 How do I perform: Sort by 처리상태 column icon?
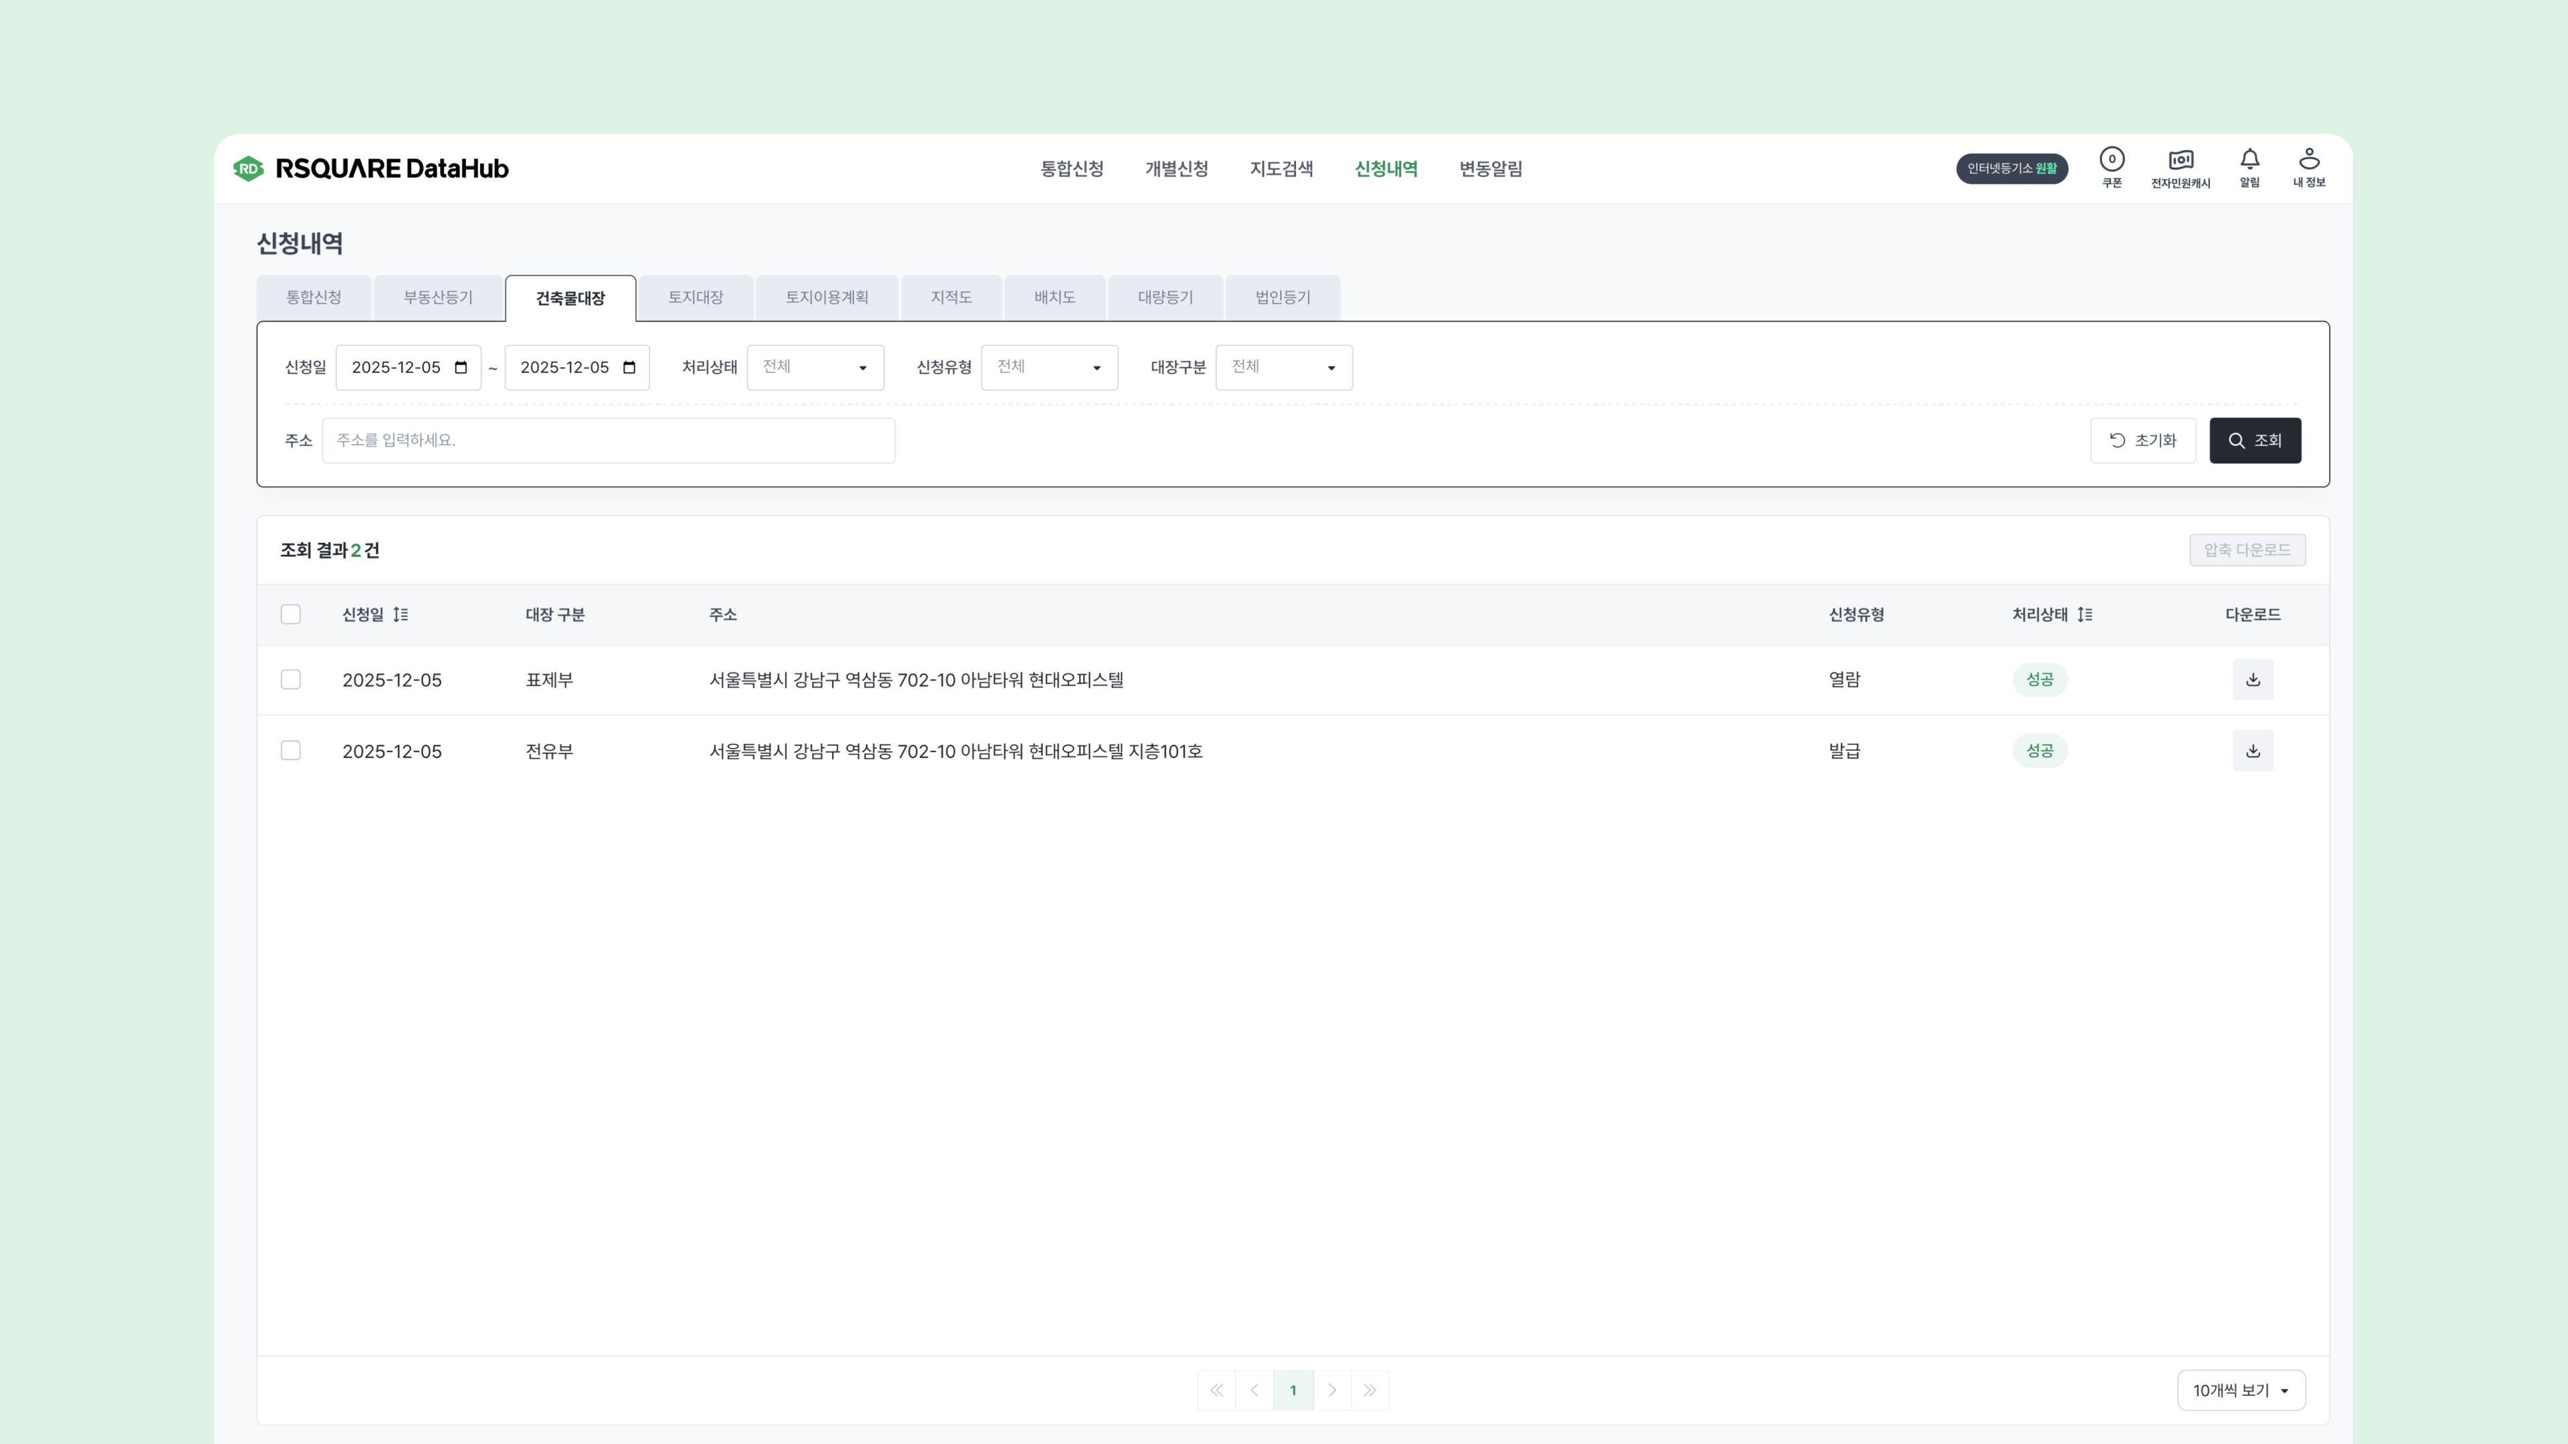[x=2084, y=614]
